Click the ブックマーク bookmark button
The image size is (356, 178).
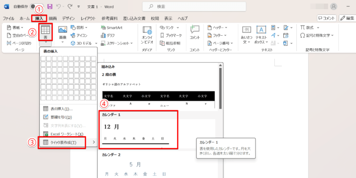[x=171, y=35]
